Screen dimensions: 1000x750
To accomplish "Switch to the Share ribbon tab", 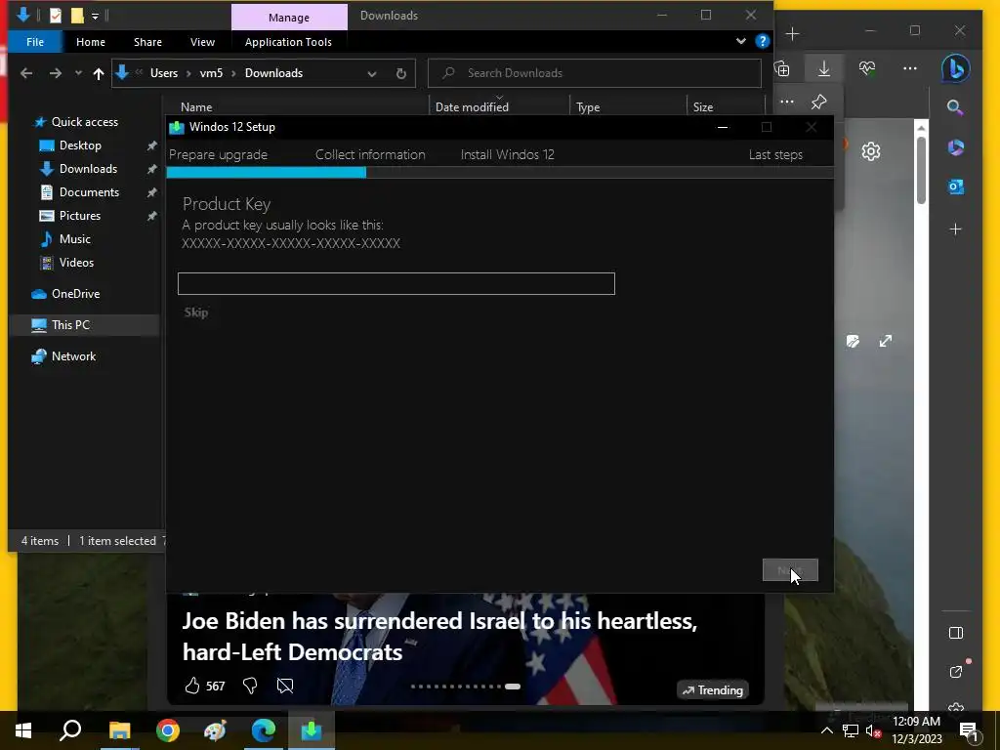I will (x=147, y=42).
